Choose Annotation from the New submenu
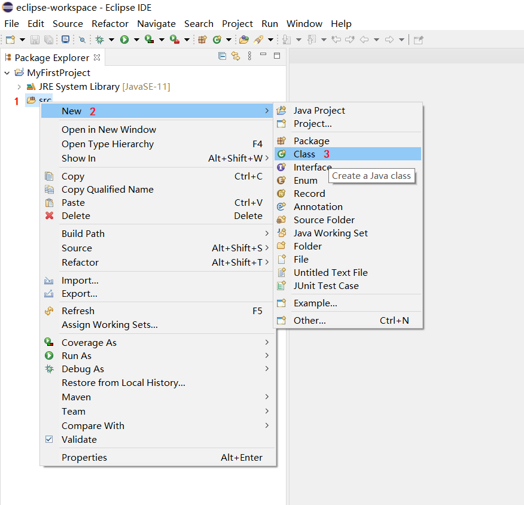Image resolution: width=524 pixels, height=505 pixels. (x=348, y=206)
